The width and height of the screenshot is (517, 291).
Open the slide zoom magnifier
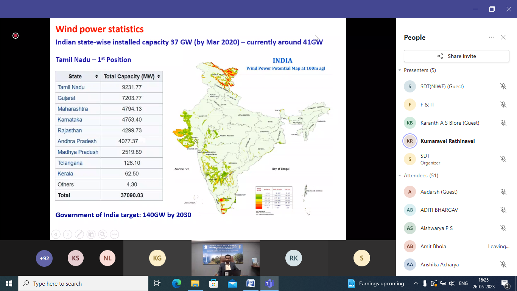(x=103, y=235)
